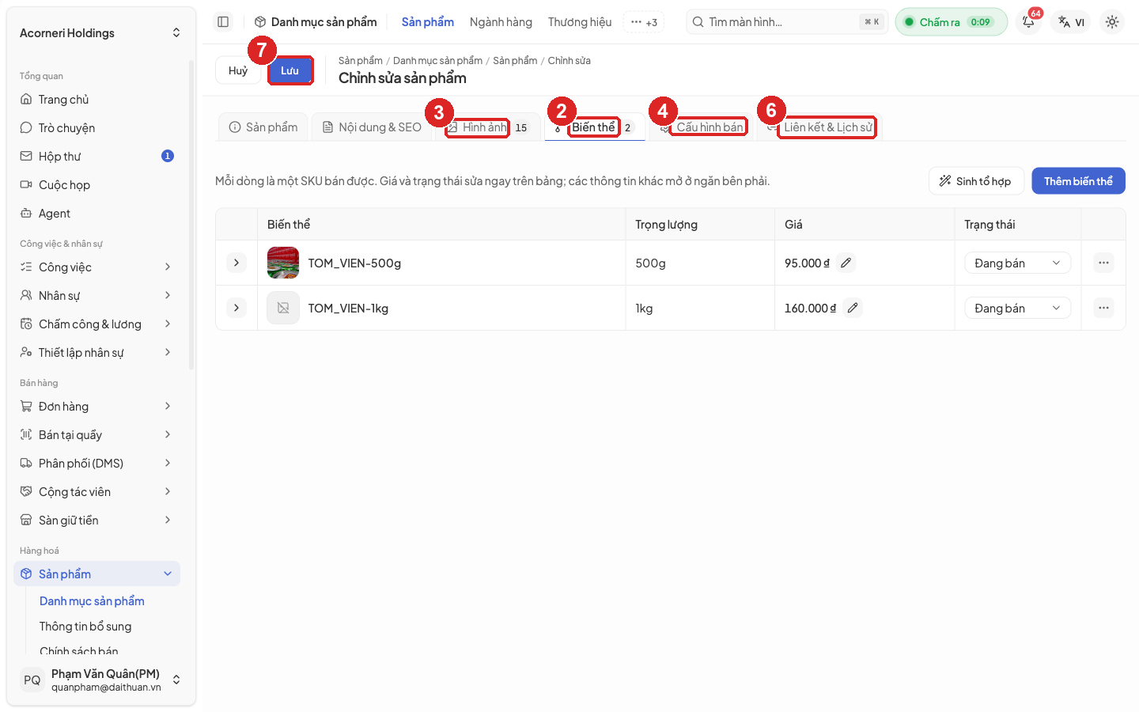Viewport: 1139px width, 712px height.
Task: Open status dropdown for TOM_VIEN-500g
Action: tap(1017, 263)
